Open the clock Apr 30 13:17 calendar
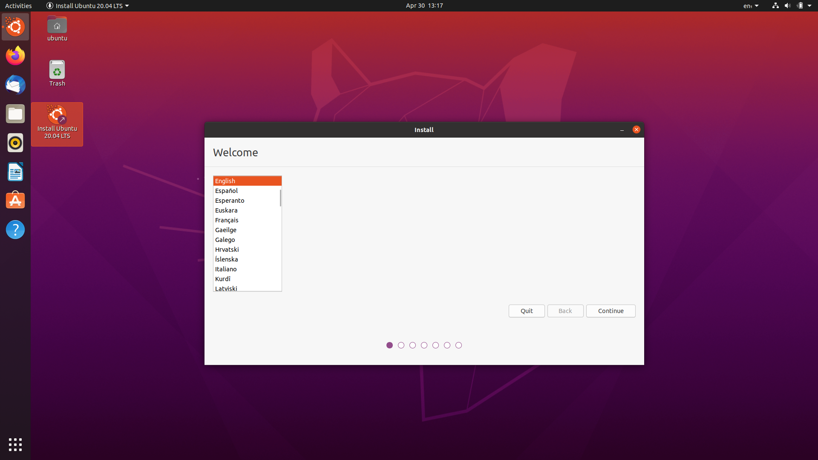The height and width of the screenshot is (460, 818). pyautogui.click(x=424, y=6)
